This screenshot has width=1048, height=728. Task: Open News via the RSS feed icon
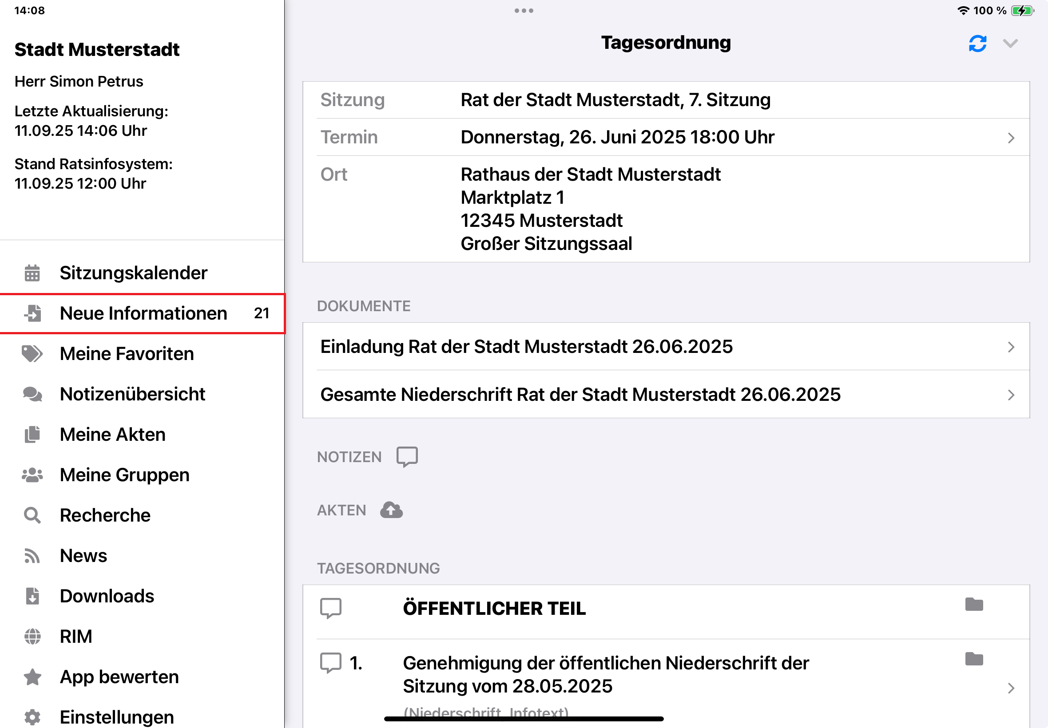[x=31, y=555]
